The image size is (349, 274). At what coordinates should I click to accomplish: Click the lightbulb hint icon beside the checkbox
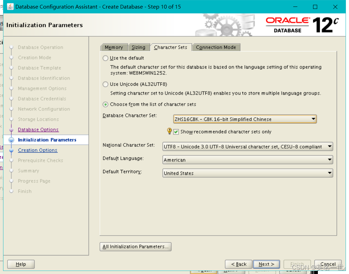(x=169, y=131)
